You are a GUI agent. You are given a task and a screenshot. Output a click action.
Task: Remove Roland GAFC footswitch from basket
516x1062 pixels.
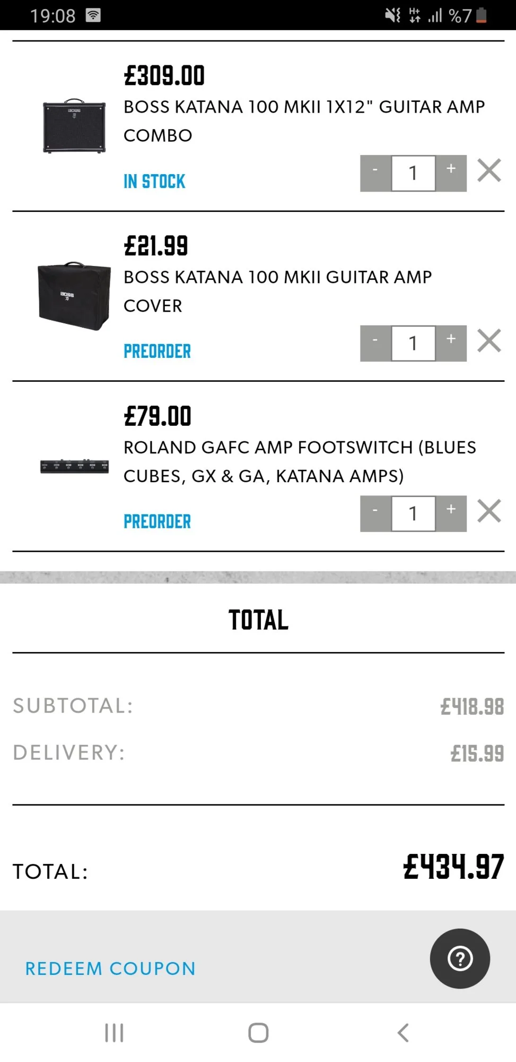pos(489,511)
